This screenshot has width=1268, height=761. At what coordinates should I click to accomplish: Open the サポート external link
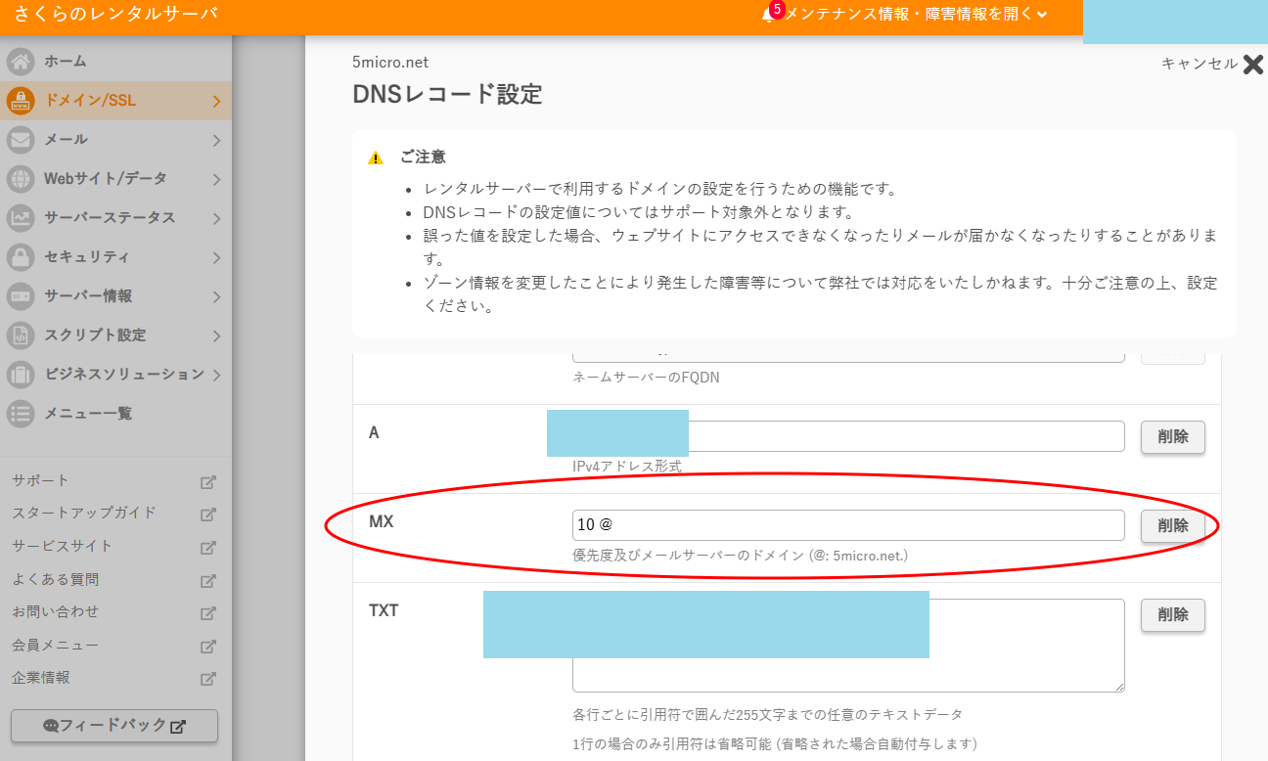point(41,480)
